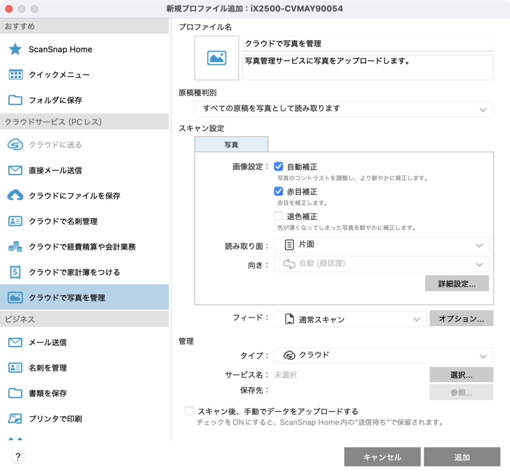Uncheck the 赤目補正 checkbox
Viewport: 510px width, 474px height.
point(278,191)
